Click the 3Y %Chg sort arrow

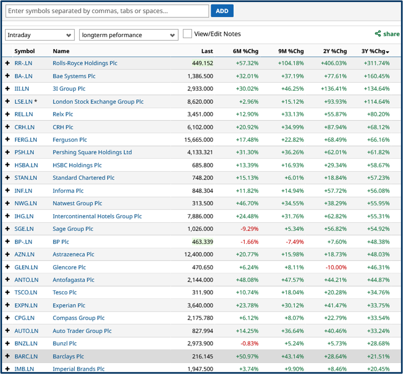coord(387,51)
